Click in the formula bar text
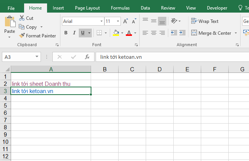The height and width of the screenshot is (161, 249). point(121,57)
